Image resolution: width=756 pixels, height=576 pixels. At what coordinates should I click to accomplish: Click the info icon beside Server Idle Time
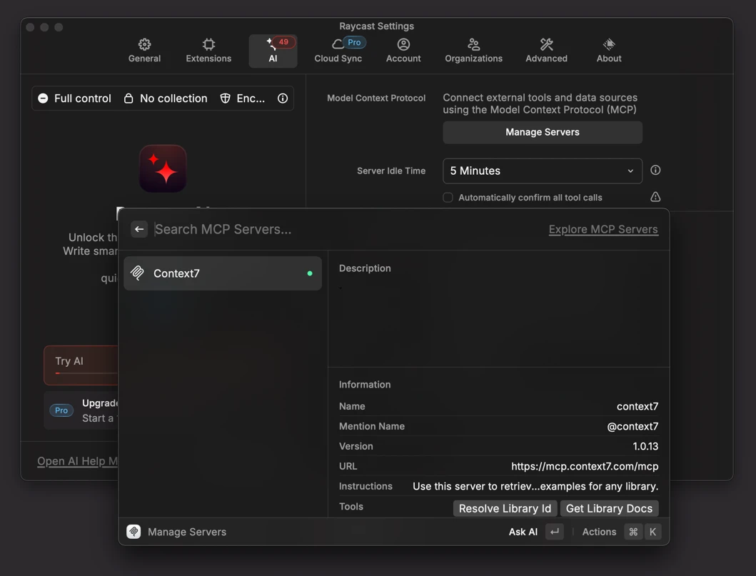(x=655, y=171)
